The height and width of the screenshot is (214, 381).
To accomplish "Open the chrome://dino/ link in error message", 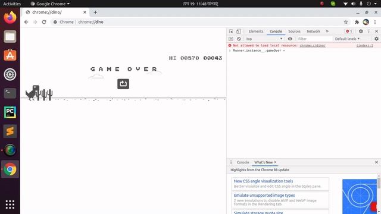I will click(312, 45).
